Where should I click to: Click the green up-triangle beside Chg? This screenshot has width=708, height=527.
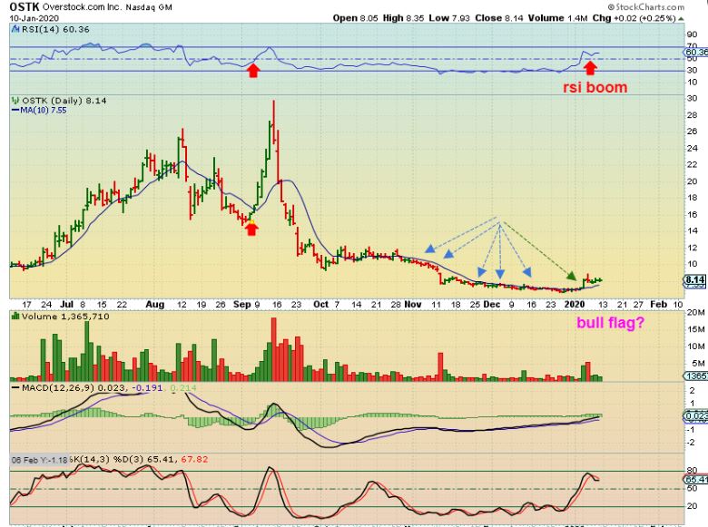[x=681, y=18]
